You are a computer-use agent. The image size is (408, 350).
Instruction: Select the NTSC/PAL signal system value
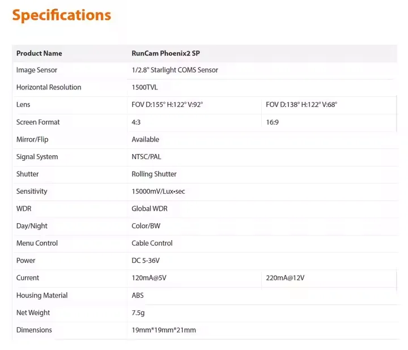[146, 157]
